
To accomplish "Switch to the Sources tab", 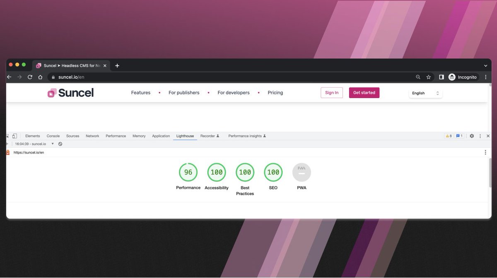I will click(x=72, y=136).
